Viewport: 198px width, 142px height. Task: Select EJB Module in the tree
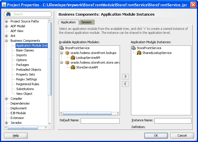tap(18, 113)
